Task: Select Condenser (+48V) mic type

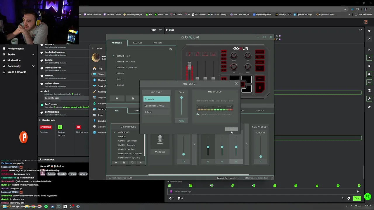Action: point(156,106)
